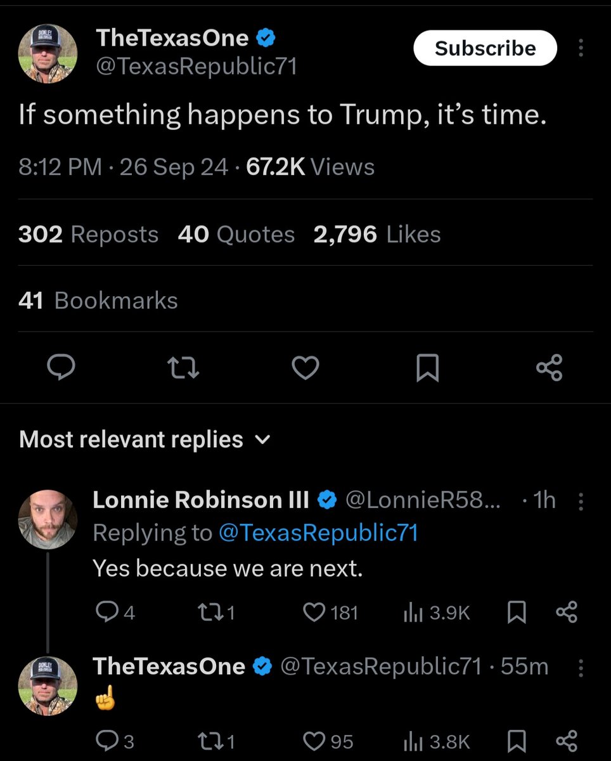This screenshot has height=761, width=611.
Task: Repost the main post
Action: (x=183, y=368)
